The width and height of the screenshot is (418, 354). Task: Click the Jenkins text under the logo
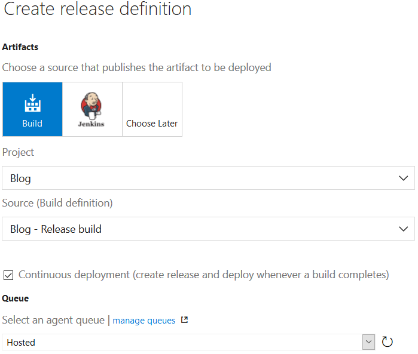(91, 124)
